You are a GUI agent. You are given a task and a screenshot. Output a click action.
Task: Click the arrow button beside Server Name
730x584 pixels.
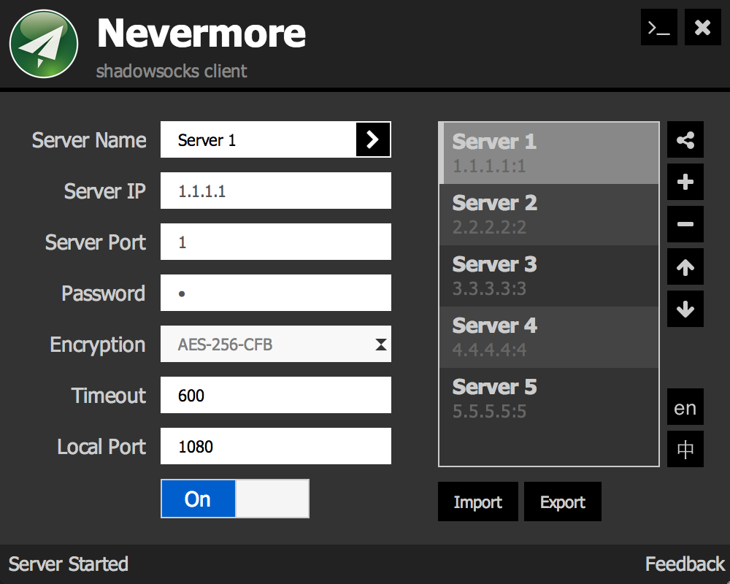coord(373,139)
